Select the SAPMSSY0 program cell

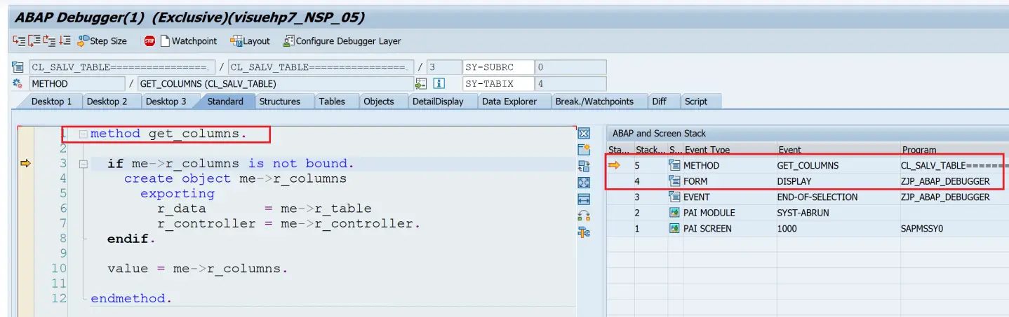point(954,229)
